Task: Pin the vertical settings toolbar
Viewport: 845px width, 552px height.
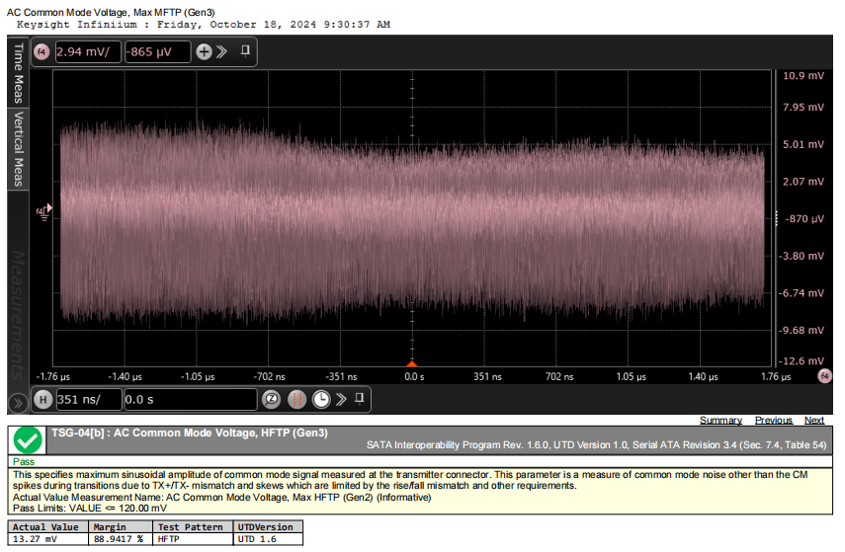Action: (245, 51)
